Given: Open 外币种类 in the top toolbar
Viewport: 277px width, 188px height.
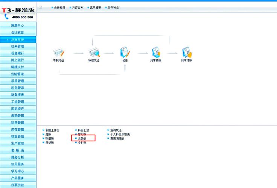Looking at the screenshot, I should point(113,8).
